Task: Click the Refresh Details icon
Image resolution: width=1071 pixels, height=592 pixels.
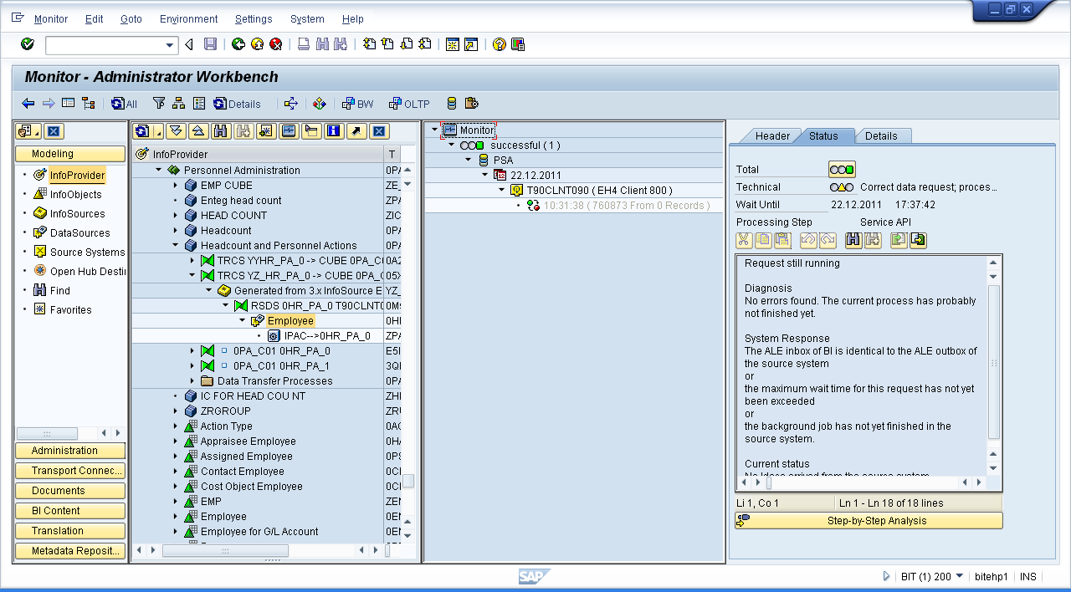Action: tap(238, 104)
